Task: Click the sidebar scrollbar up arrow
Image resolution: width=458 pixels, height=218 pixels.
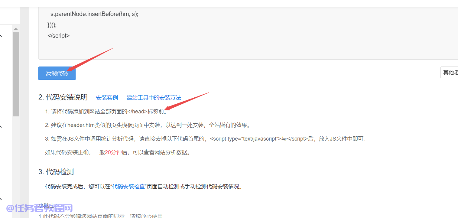Action: coord(16,29)
